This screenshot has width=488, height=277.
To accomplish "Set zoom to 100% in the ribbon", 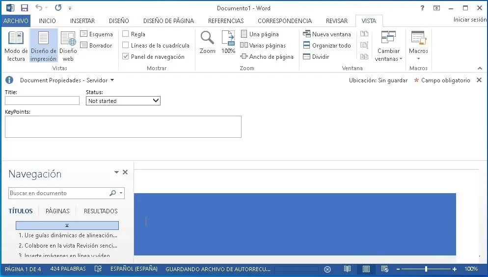I will tap(228, 42).
